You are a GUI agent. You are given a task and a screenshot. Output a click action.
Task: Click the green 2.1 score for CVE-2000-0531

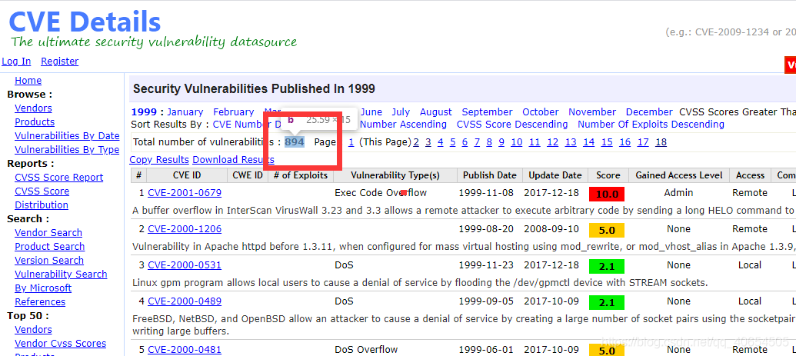[607, 267]
